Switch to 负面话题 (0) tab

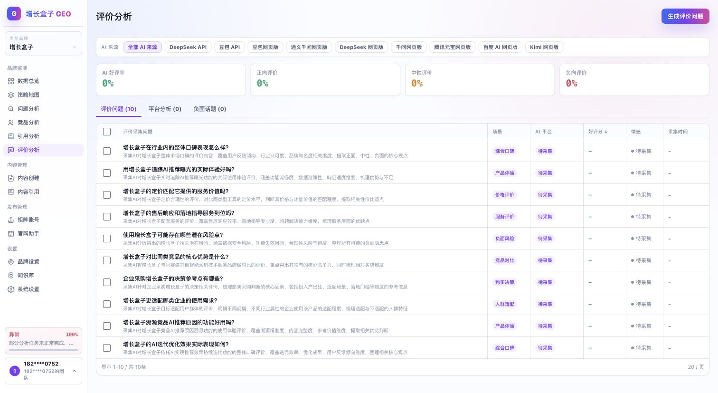(x=210, y=109)
